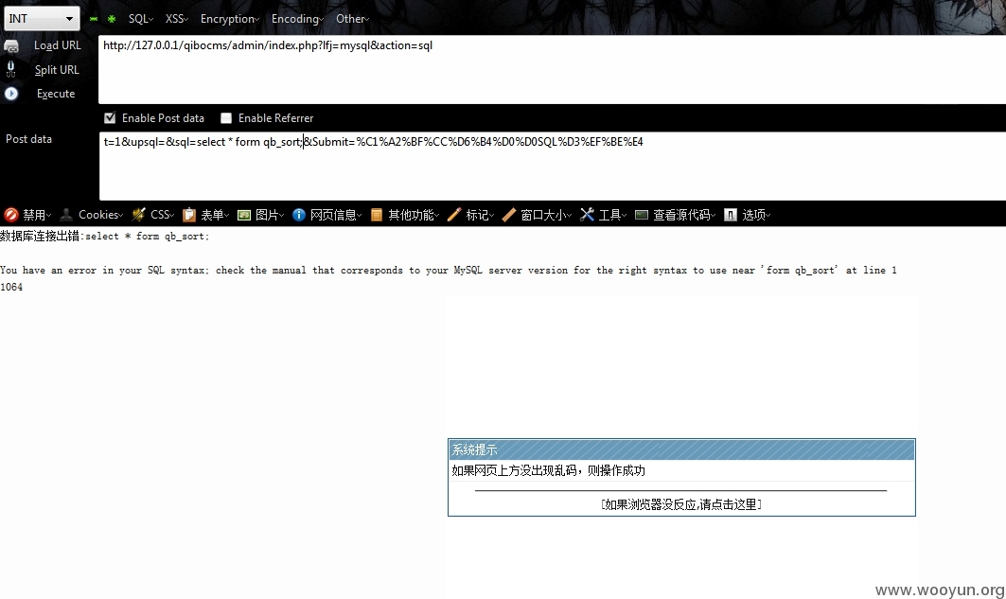The width and height of the screenshot is (1006, 599).
Task: Click the Load URL button
Action: (x=57, y=45)
